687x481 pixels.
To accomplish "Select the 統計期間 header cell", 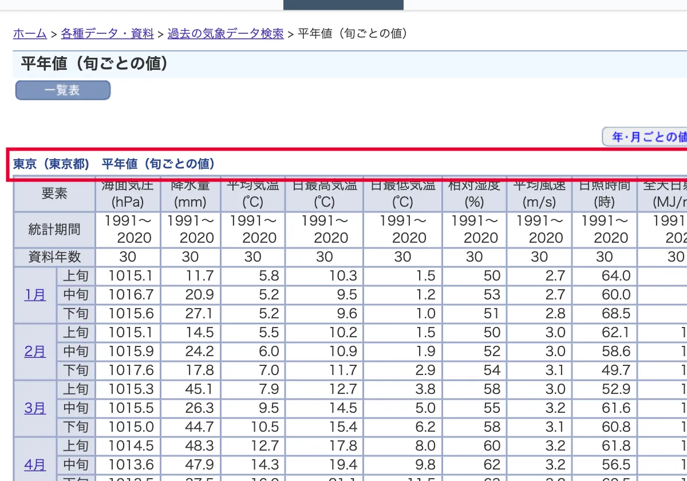I will [54, 230].
